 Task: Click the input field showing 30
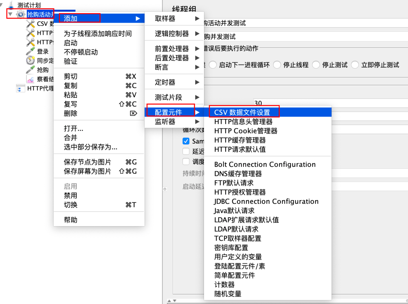click(x=331, y=103)
